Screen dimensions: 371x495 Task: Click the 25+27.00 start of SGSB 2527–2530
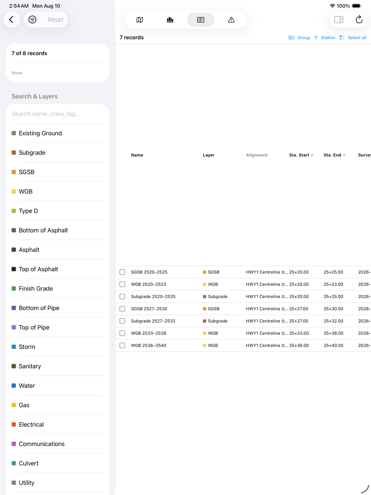[299, 309]
